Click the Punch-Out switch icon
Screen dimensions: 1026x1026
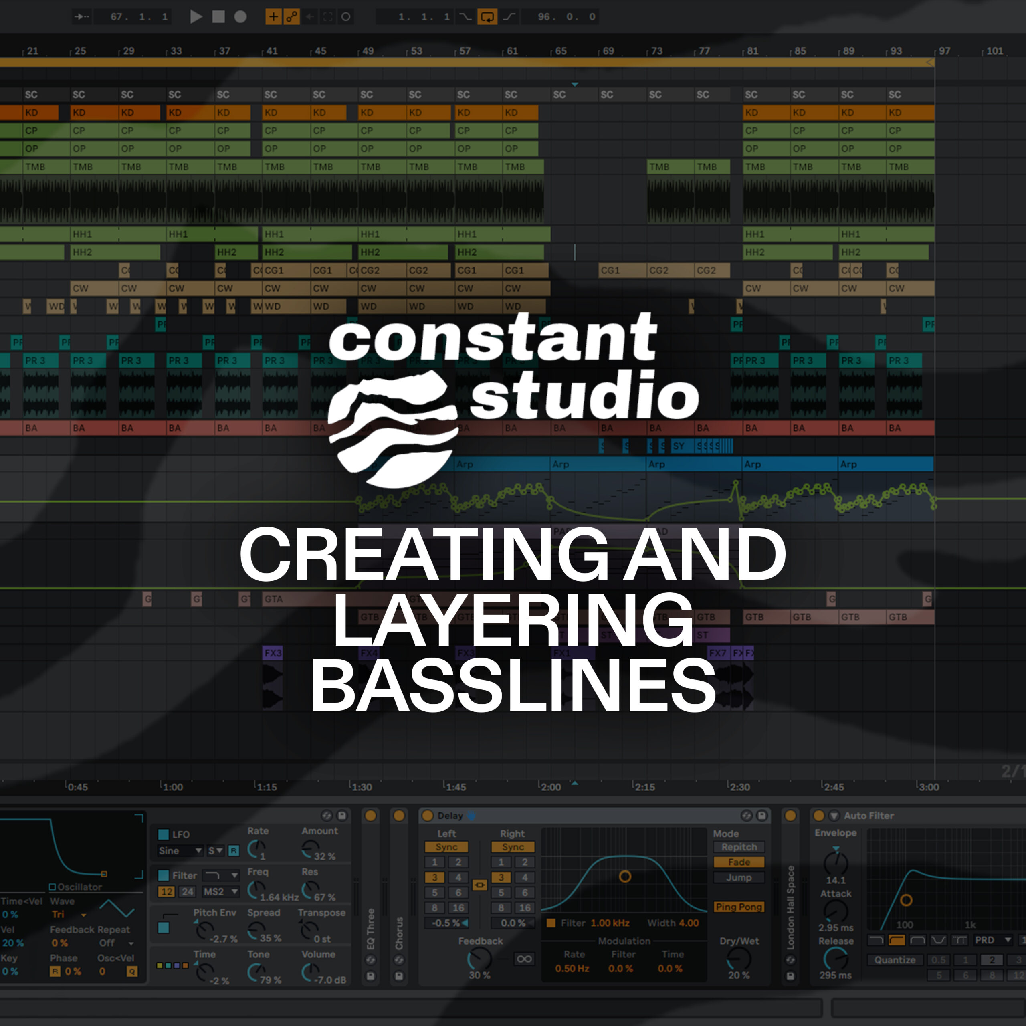point(509,16)
